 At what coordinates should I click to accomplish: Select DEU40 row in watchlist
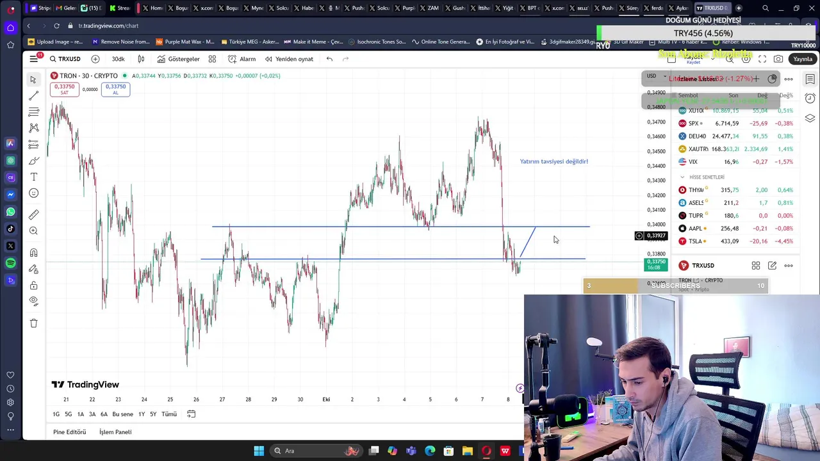[x=736, y=136]
